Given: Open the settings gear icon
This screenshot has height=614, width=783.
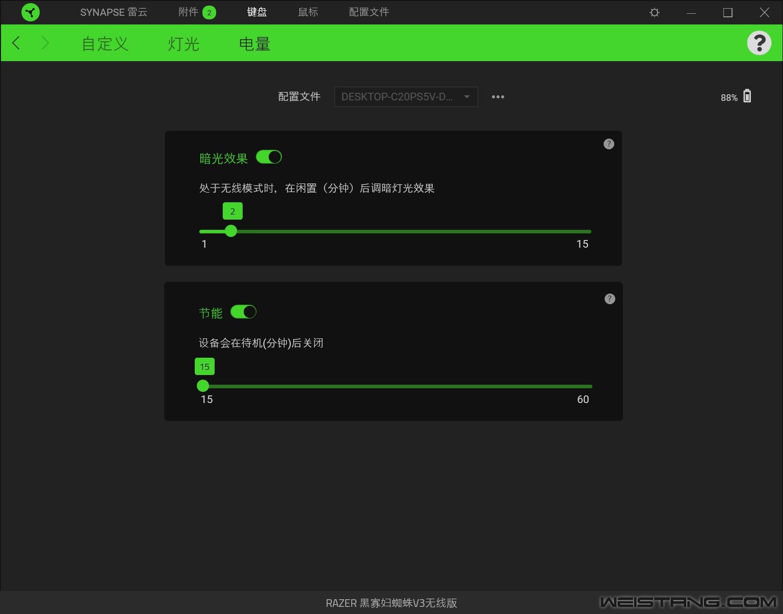Looking at the screenshot, I should [655, 12].
